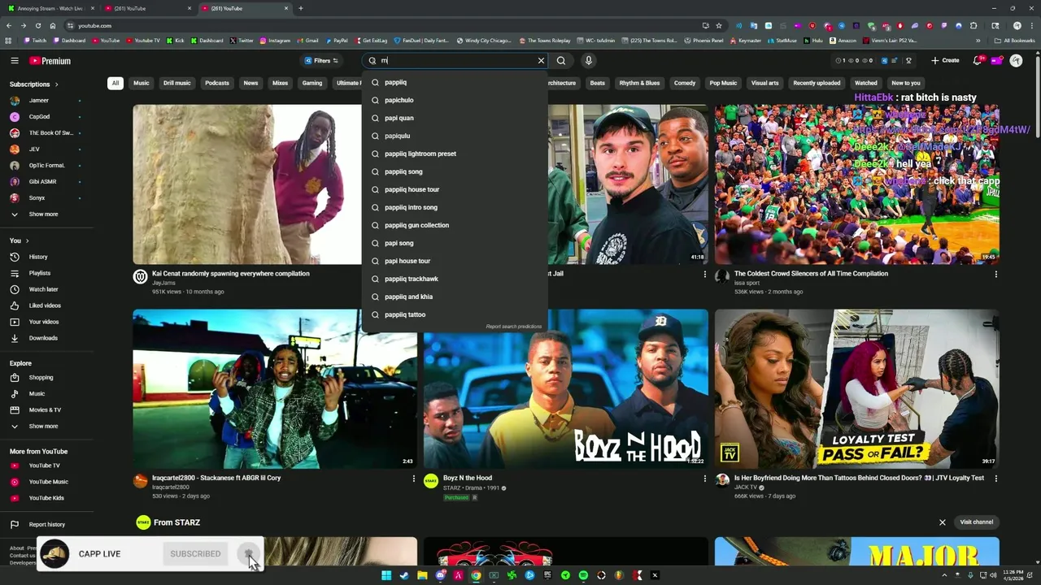The image size is (1041, 585).
Task: Open Liked videos in the sidebar
Action: pyautogui.click(x=45, y=305)
